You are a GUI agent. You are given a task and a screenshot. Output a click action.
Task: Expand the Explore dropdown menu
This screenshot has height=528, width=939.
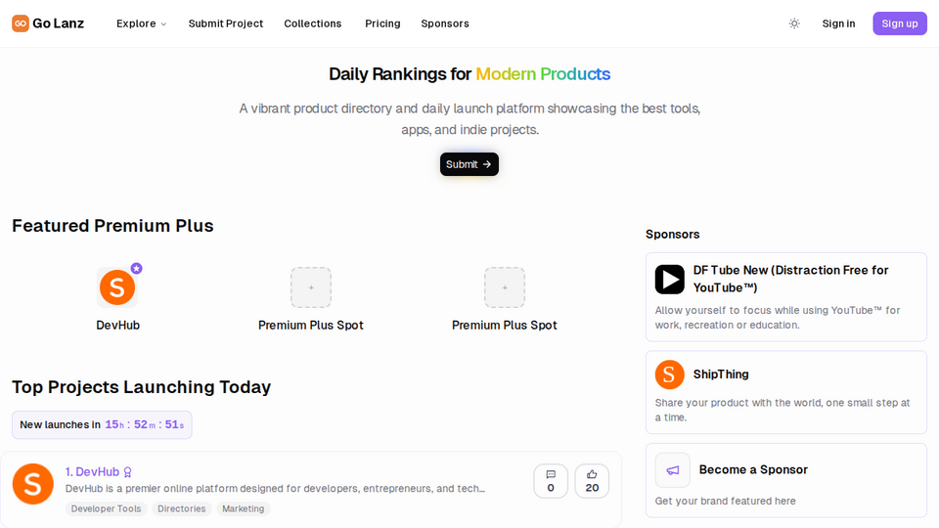(x=141, y=23)
